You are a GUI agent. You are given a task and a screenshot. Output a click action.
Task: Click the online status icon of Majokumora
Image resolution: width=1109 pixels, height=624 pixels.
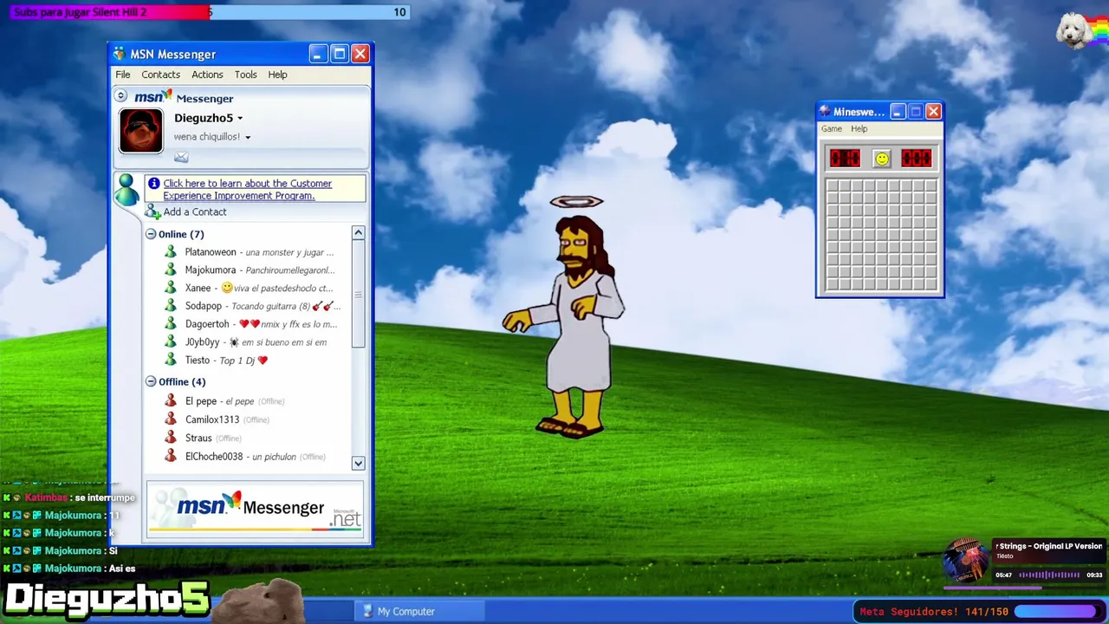(171, 270)
